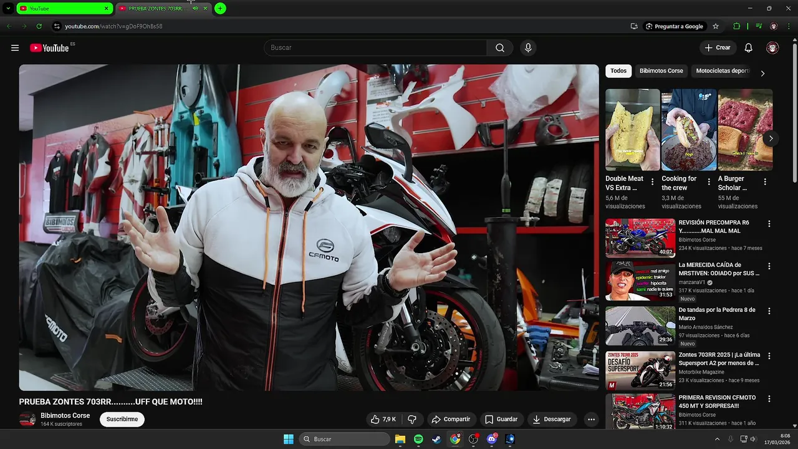Viewport: 798px width, 449px height.
Task: Select the Todos filter chip
Action: 618,71
